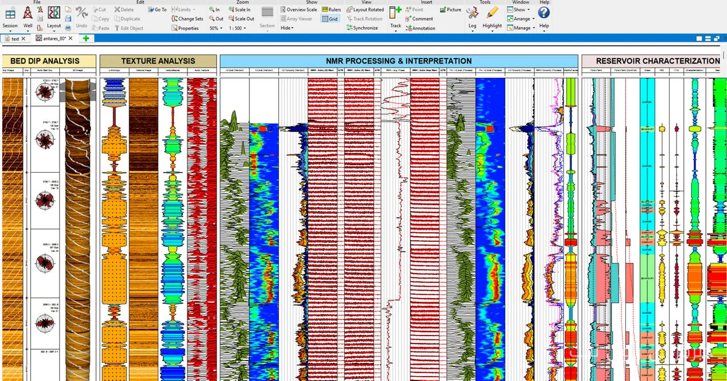Zoom In with the magnifier icon
This screenshot has height=381, width=727.
click(214, 10)
